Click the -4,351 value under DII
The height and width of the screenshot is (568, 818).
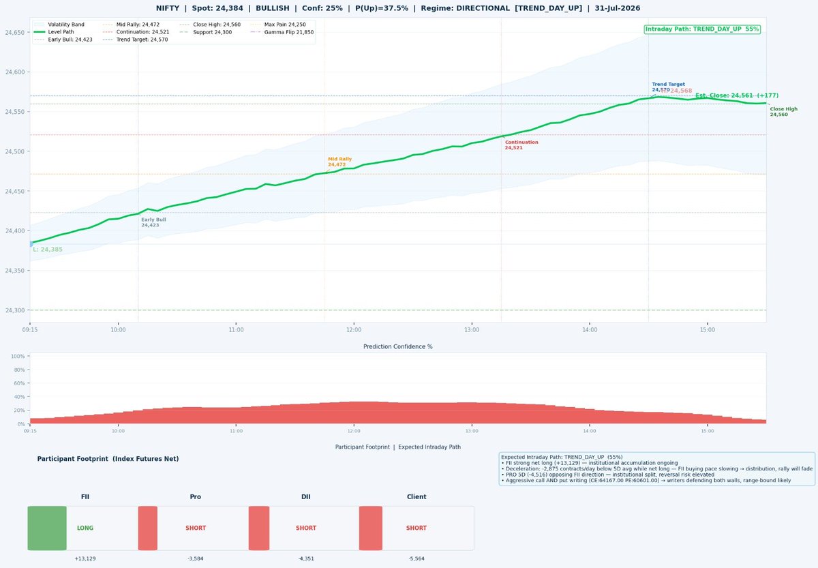306,558
